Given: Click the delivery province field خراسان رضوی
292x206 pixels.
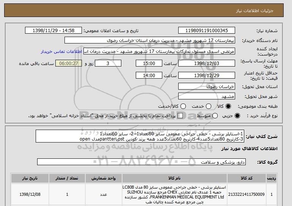Looking at the screenshot, I should tap(207, 87).
